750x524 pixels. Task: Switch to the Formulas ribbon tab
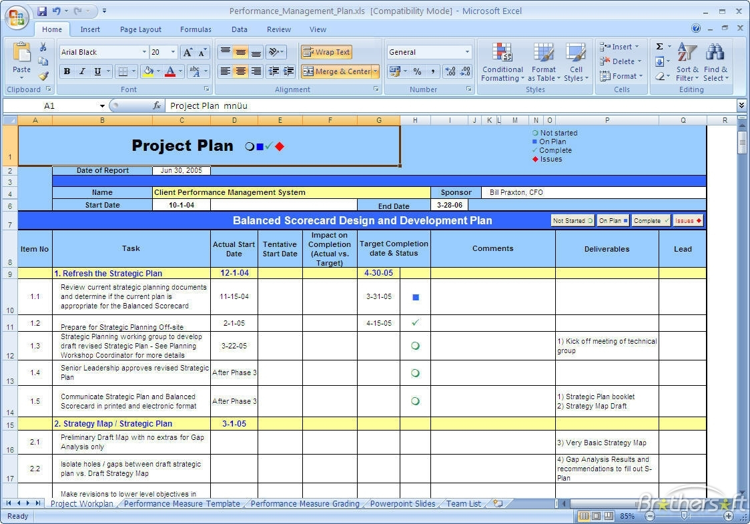click(196, 29)
